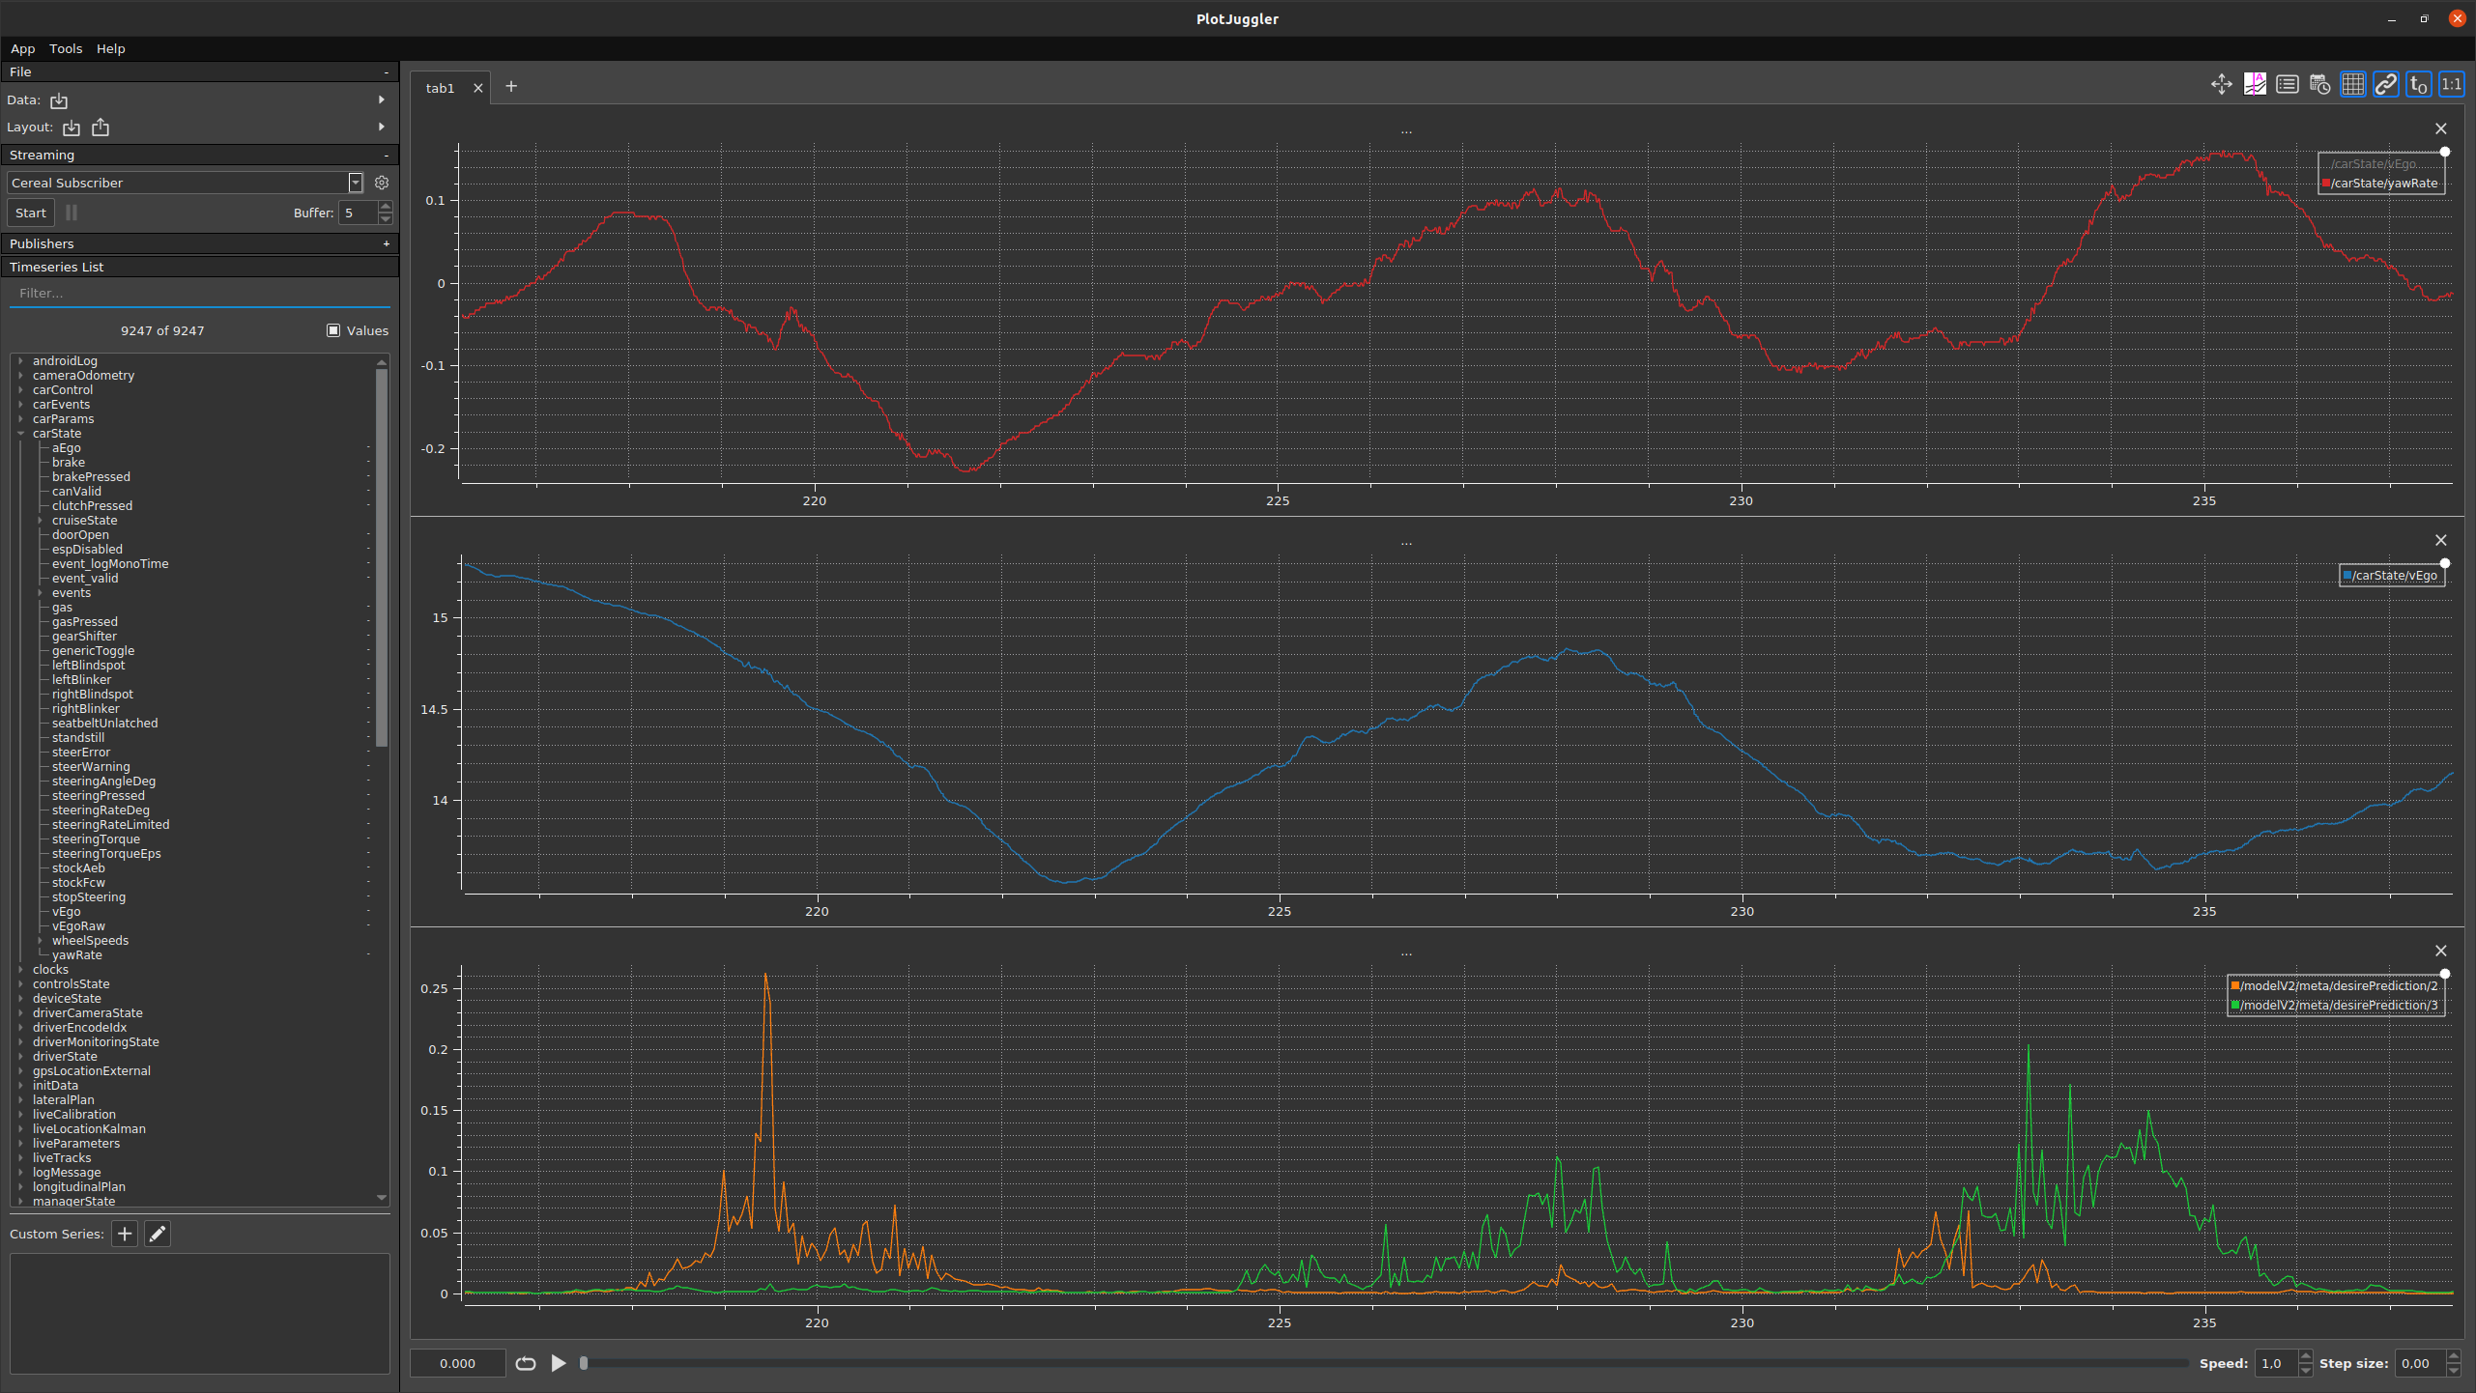Viewport: 2476px width, 1393px height.
Task: Open the Cereal Subscriber dropdown
Action: pos(356,182)
